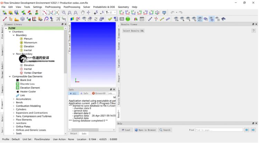
Task: Click the green checkmark validate icon
Action: [x=110, y=19]
